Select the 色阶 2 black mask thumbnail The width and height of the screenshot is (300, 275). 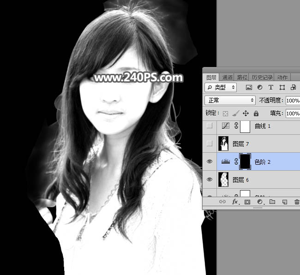click(245, 162)
